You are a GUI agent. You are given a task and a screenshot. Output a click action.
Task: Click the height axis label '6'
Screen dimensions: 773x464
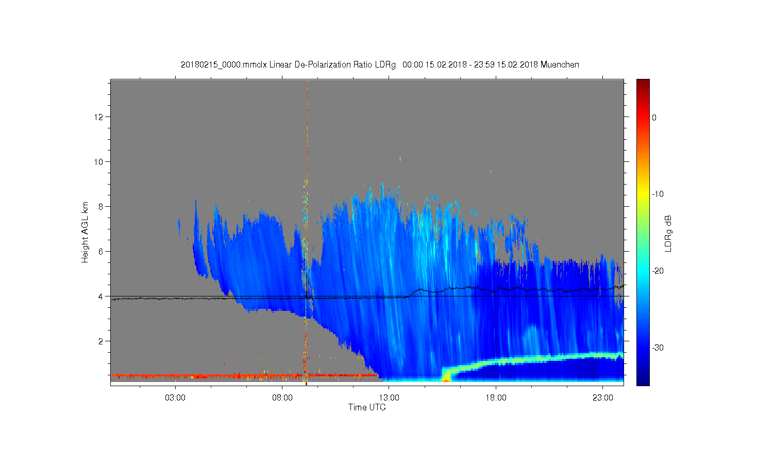coord(102,252)
